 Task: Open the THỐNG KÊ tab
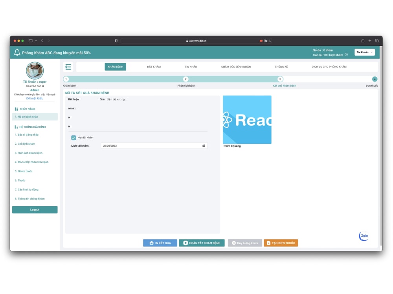281,67
